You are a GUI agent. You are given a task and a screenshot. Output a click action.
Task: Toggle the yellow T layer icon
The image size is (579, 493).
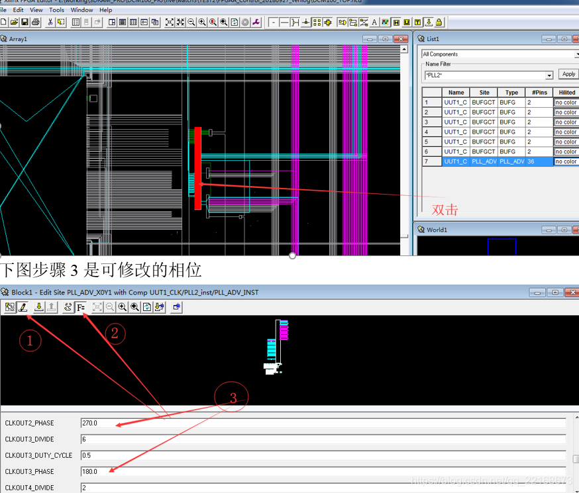click(x=417, y=22)
